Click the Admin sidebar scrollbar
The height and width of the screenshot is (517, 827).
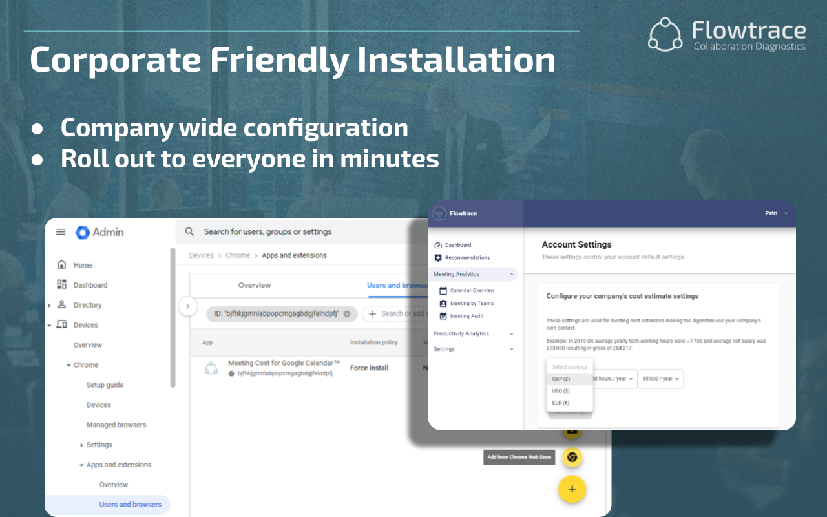(173, 318)
